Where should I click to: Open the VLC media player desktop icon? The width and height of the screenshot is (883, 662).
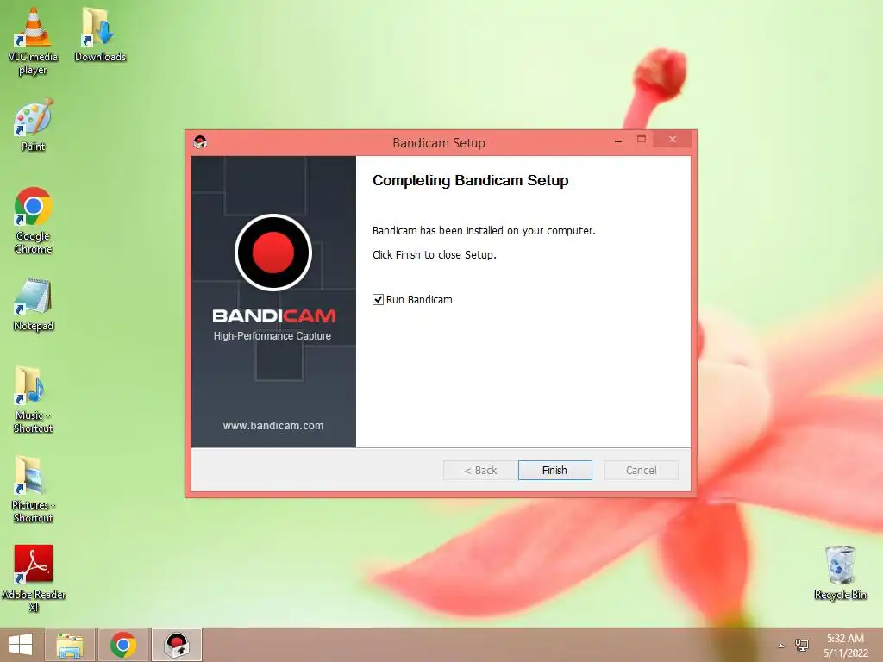tap(33, 41)
